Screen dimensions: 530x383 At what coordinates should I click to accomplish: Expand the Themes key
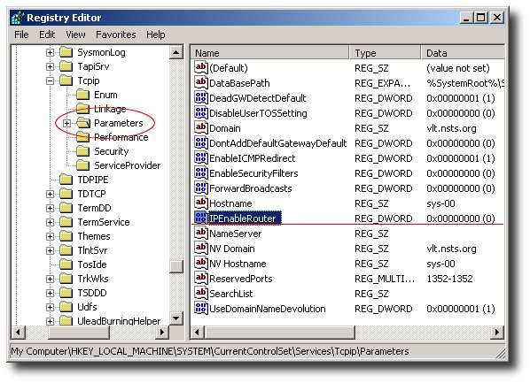coord(50,236)
